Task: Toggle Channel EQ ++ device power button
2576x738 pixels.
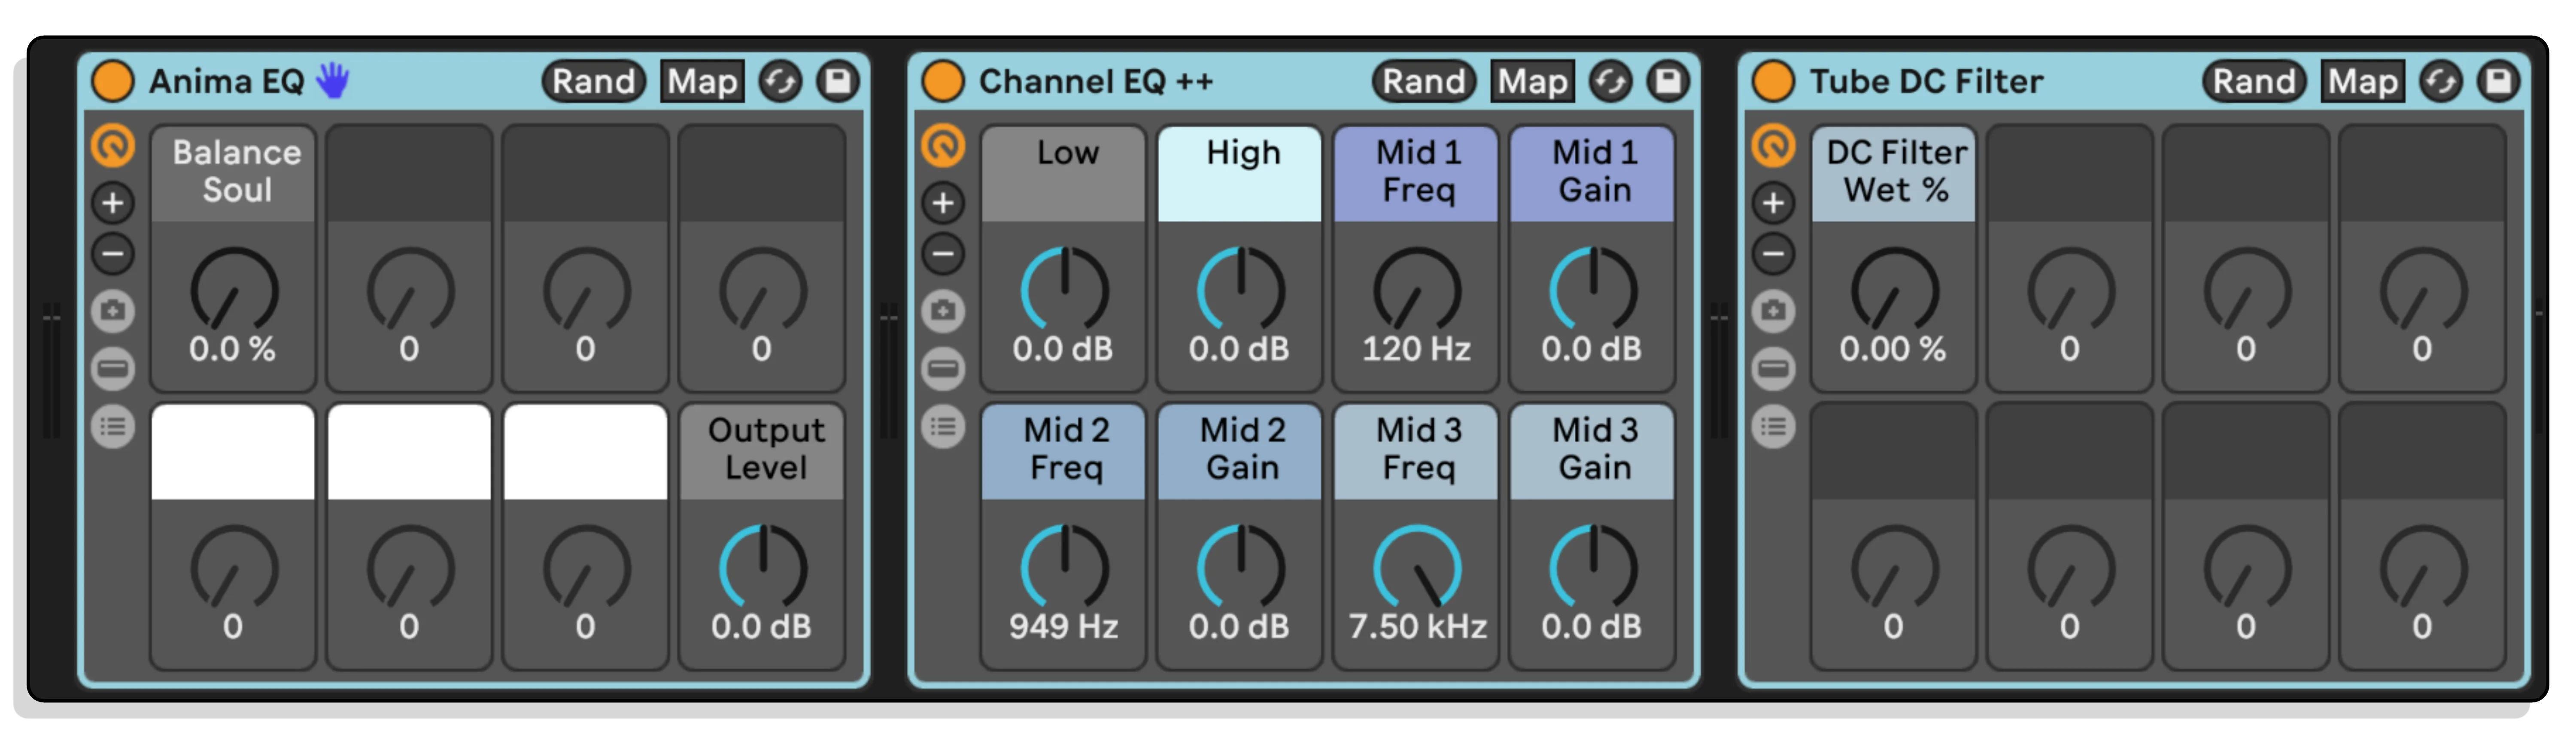Action: click(942, 81)
